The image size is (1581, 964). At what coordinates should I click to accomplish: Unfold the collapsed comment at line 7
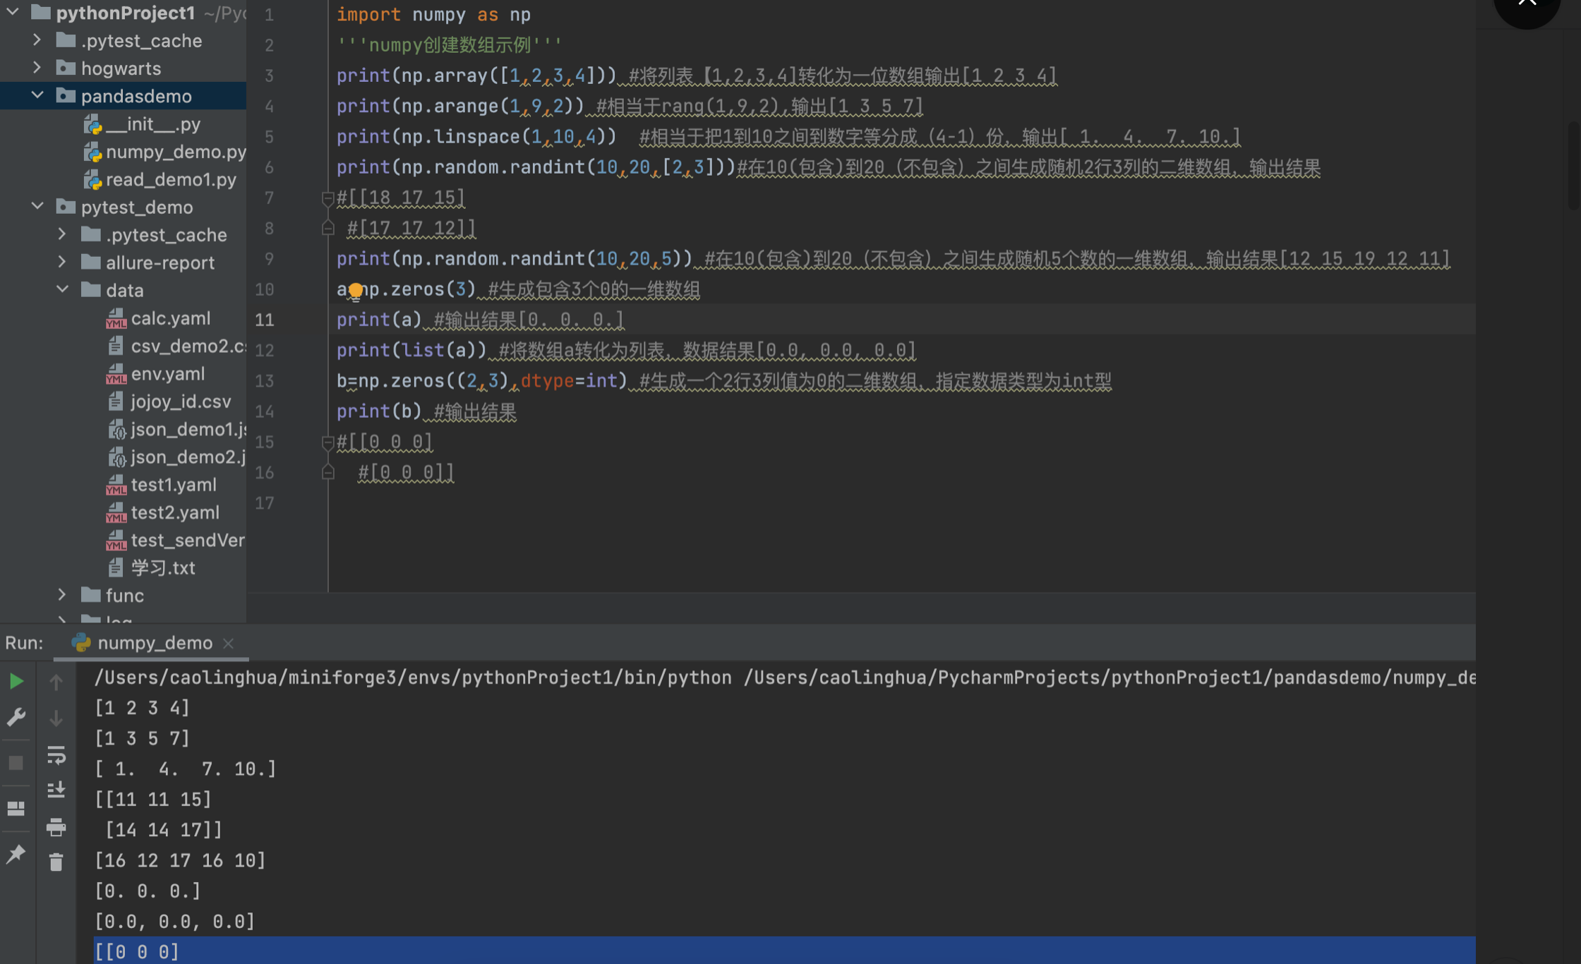(327, 199)
